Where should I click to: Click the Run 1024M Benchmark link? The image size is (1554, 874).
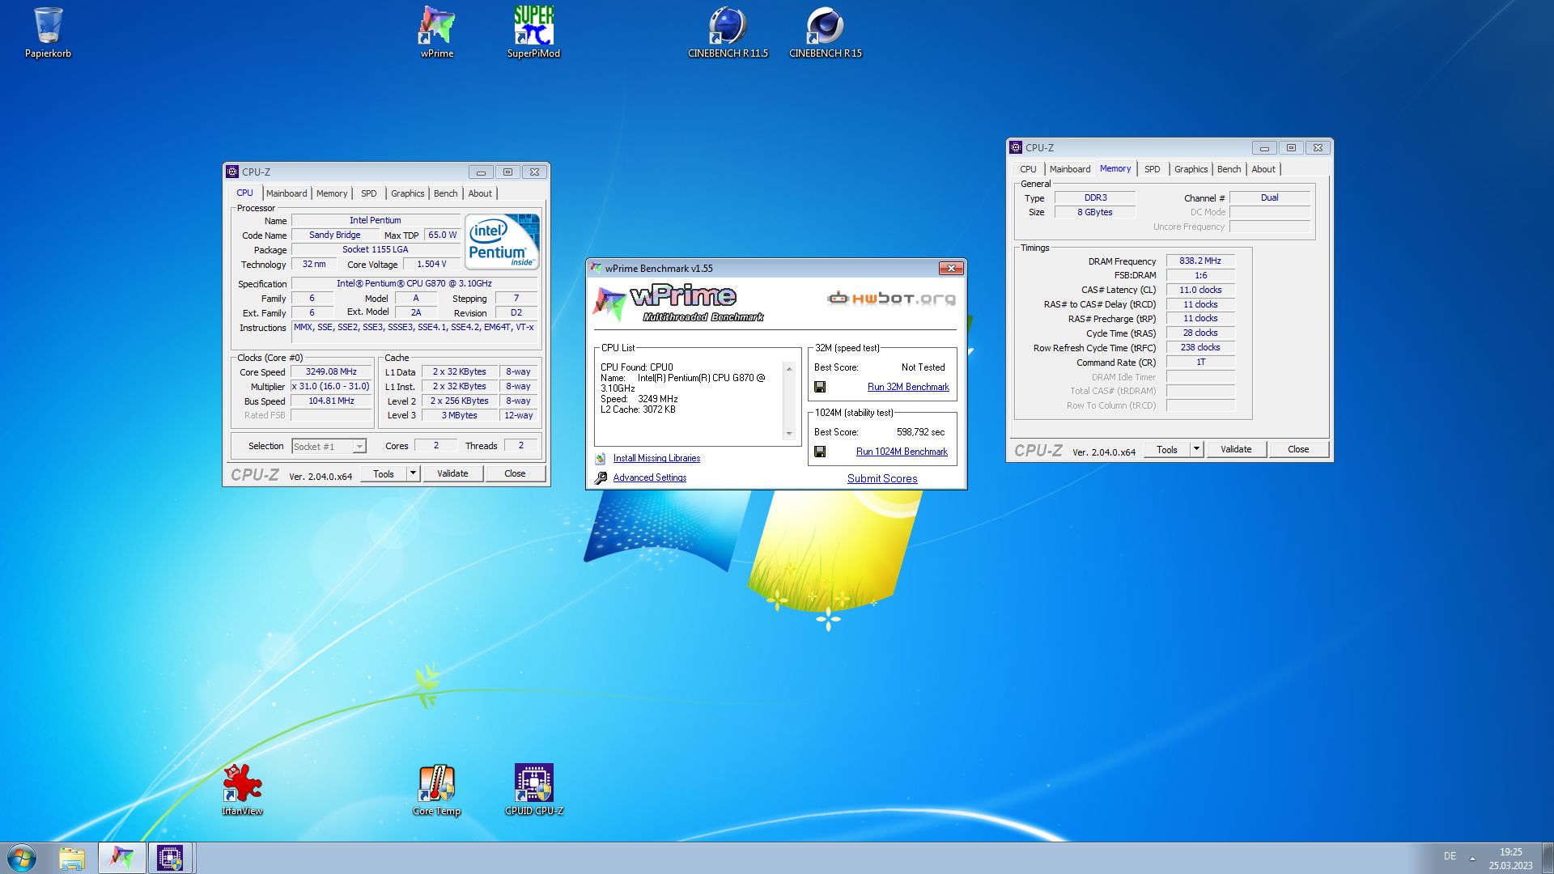(x=902, y=452)
